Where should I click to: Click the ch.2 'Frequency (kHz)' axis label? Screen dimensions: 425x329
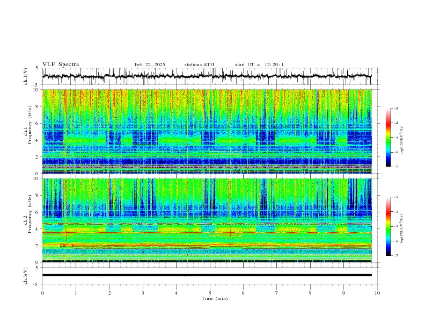click(30, 214)
